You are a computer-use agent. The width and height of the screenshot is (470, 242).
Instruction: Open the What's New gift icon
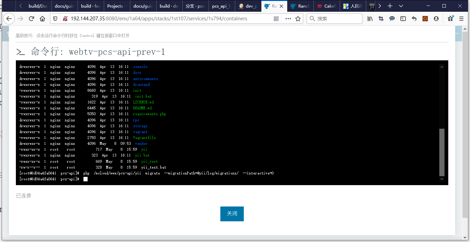(450, 19)
